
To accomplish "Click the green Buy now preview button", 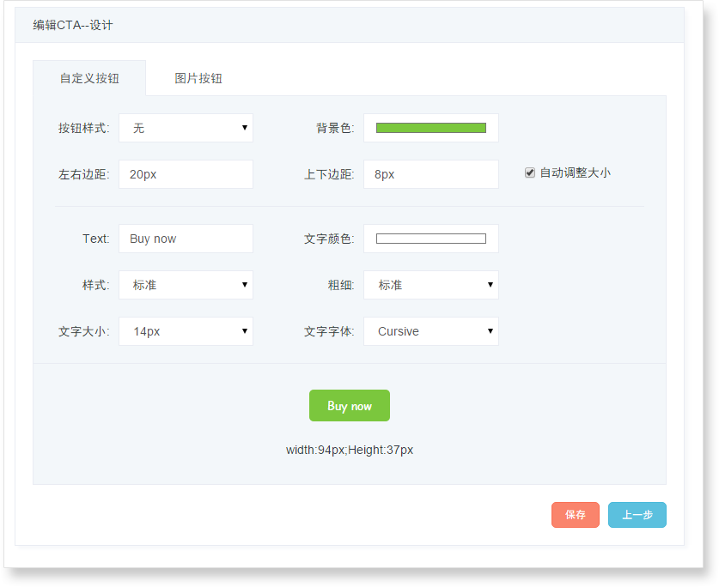I will (349, 406).
